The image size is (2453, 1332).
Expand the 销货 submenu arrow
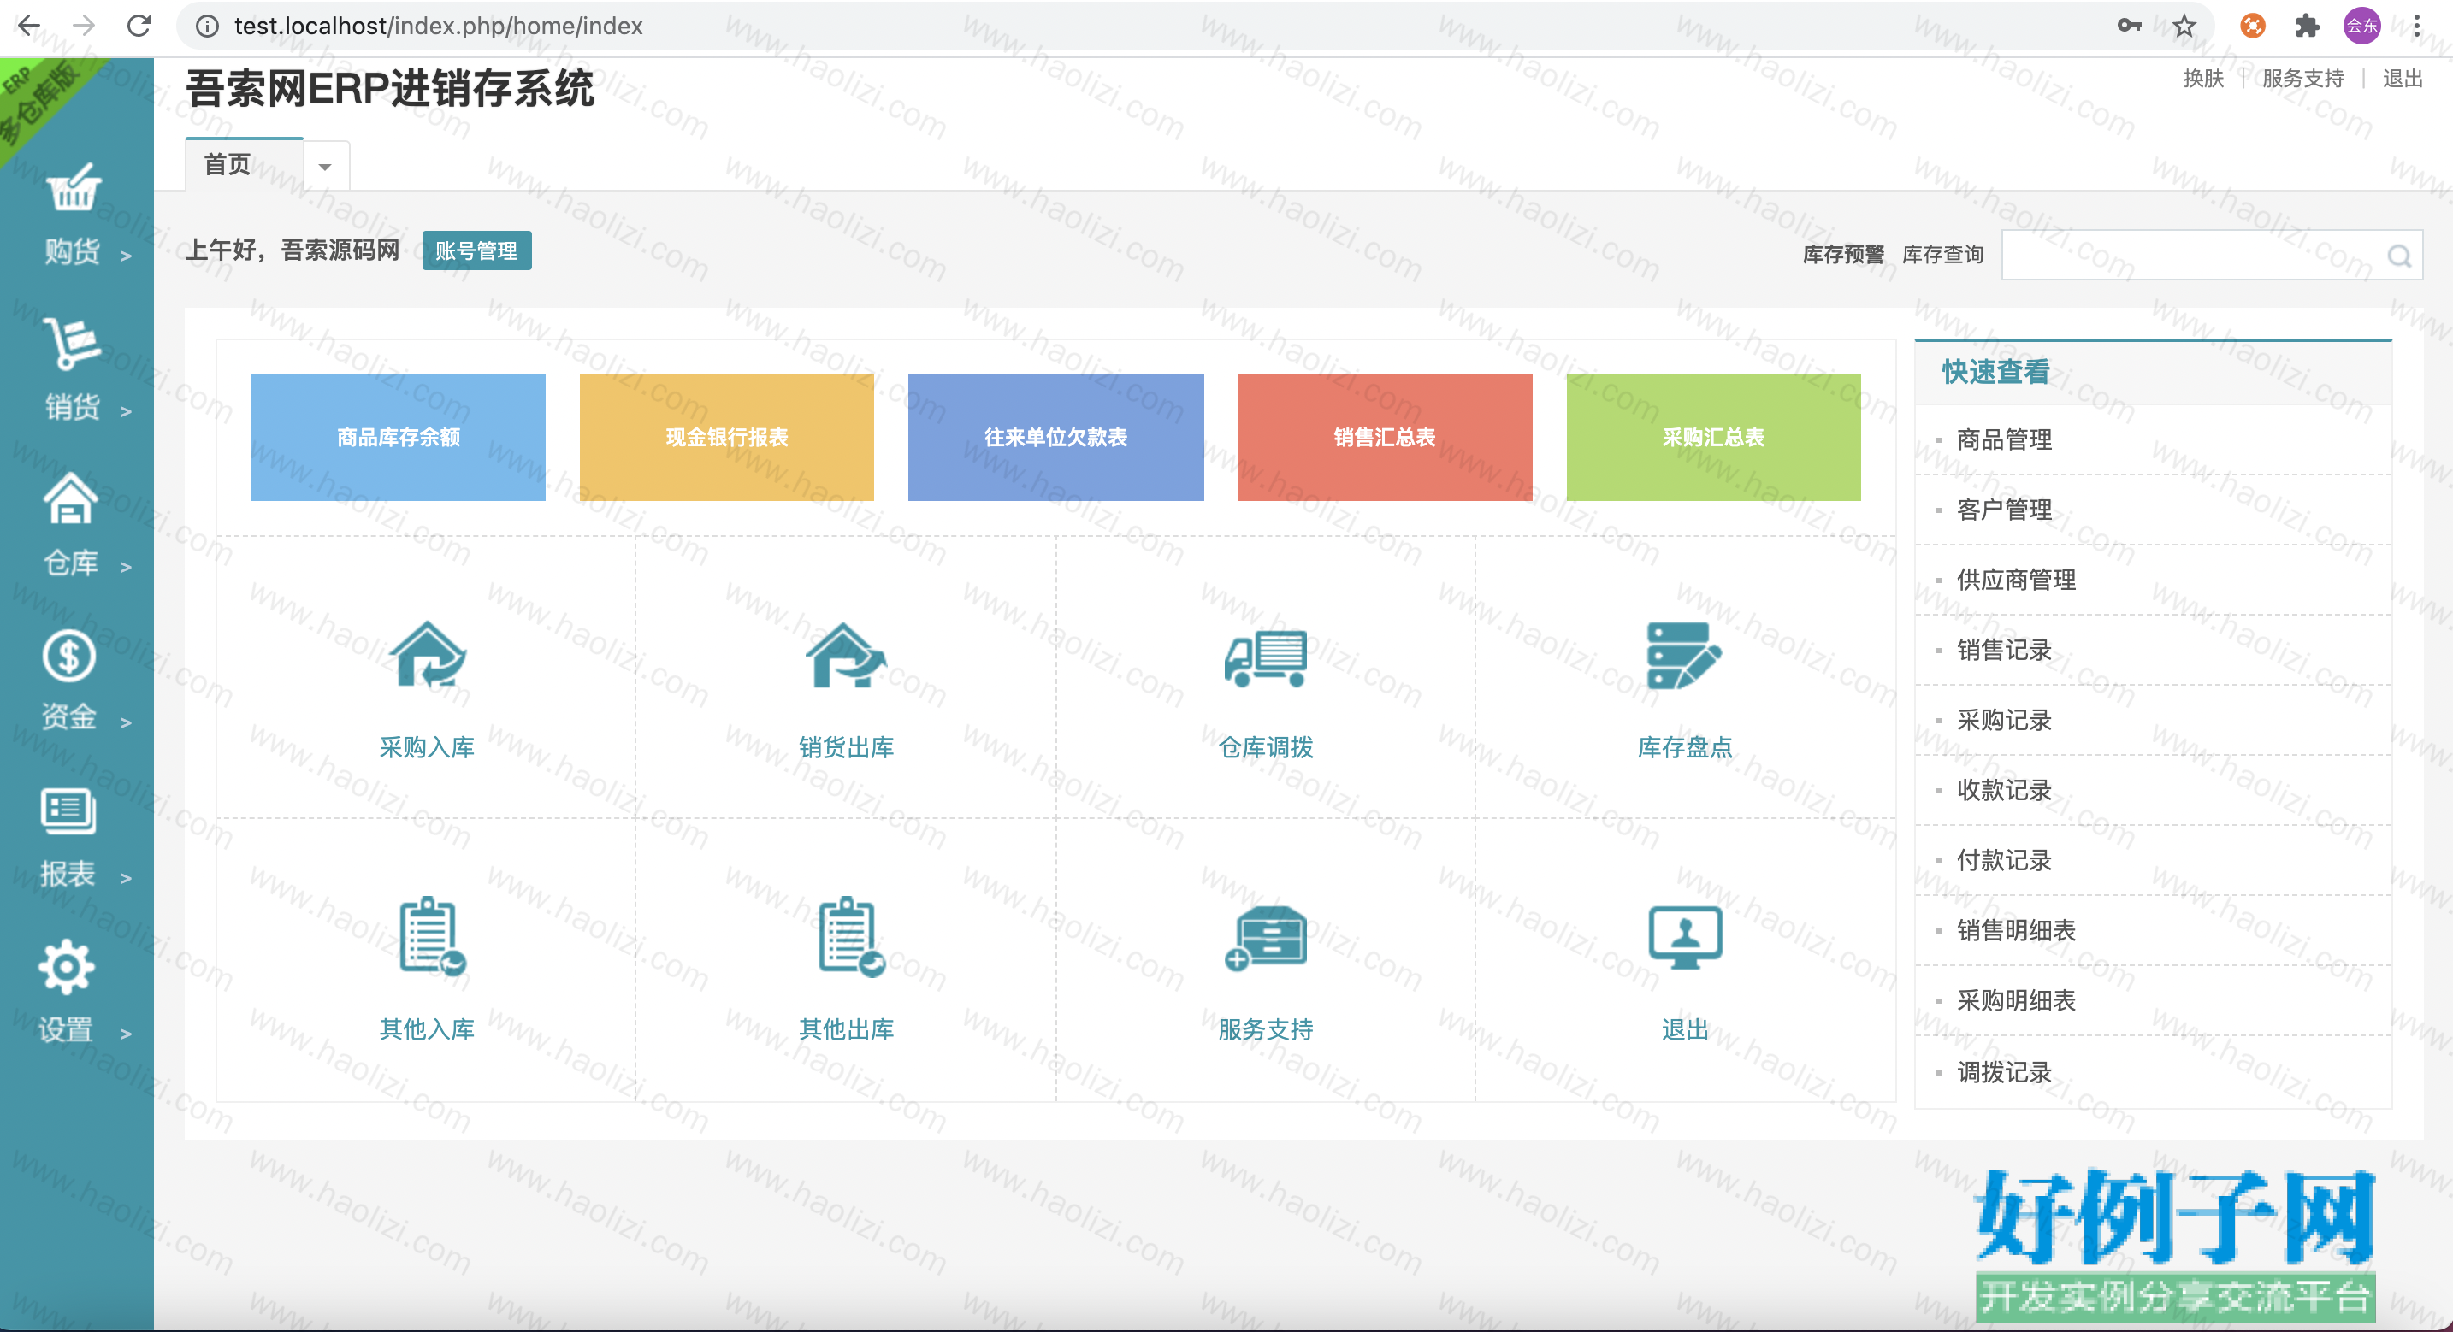pyautogui.click(x=126, y=411)
